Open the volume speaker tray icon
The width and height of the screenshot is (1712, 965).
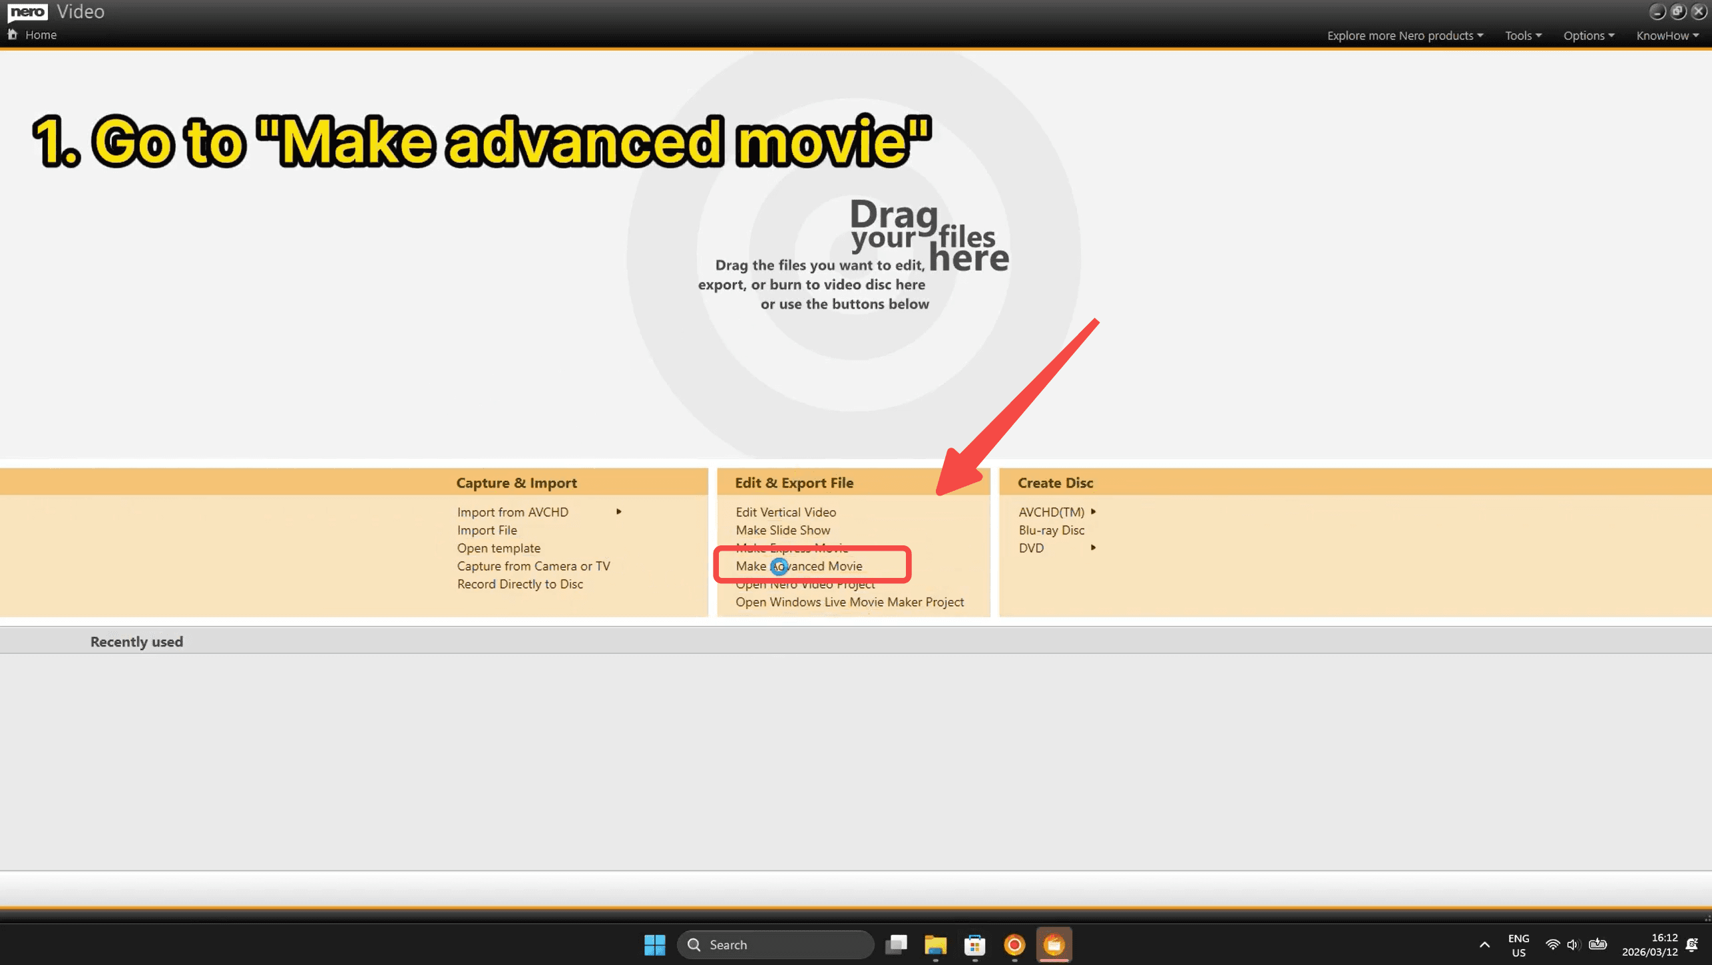pyautogui.click(x=1573, y=944)
